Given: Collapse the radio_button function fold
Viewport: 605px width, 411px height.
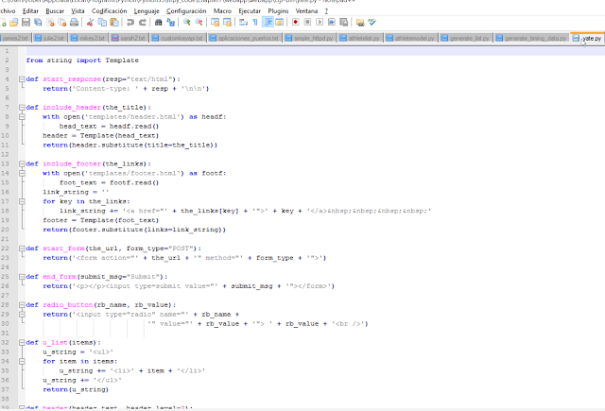Looking at the screenshot, I should [x=22, y=304].
